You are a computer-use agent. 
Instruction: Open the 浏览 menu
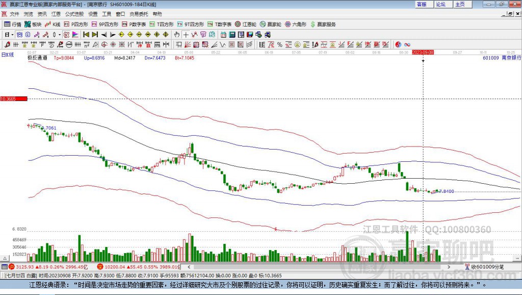(x=29, y=14)
